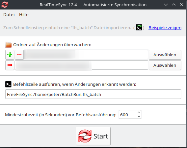This screenshot has width=187, height=148.
Task: Click the Befehlszeile ausführen label text
Action: click(75, 84)
